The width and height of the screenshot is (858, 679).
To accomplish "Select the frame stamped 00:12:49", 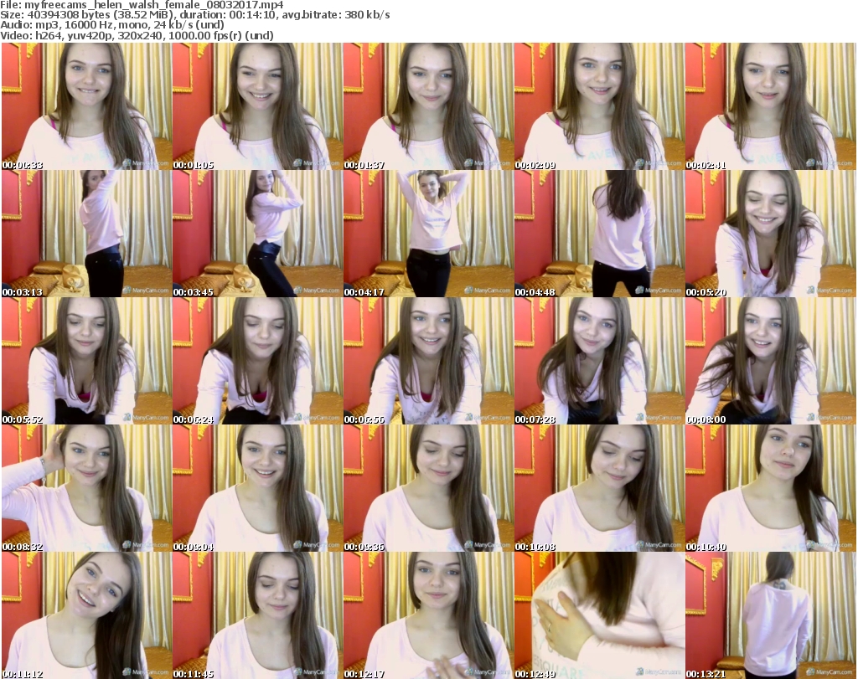I will [x=599, y=615].
